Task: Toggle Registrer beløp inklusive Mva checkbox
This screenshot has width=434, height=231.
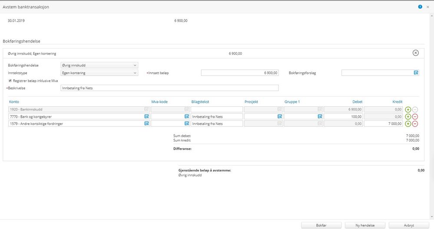Action: 10,81
